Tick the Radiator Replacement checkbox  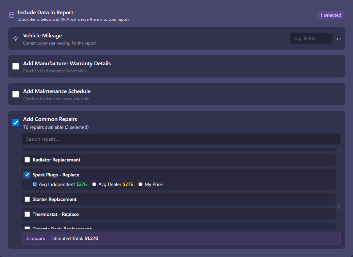point(27,160)
